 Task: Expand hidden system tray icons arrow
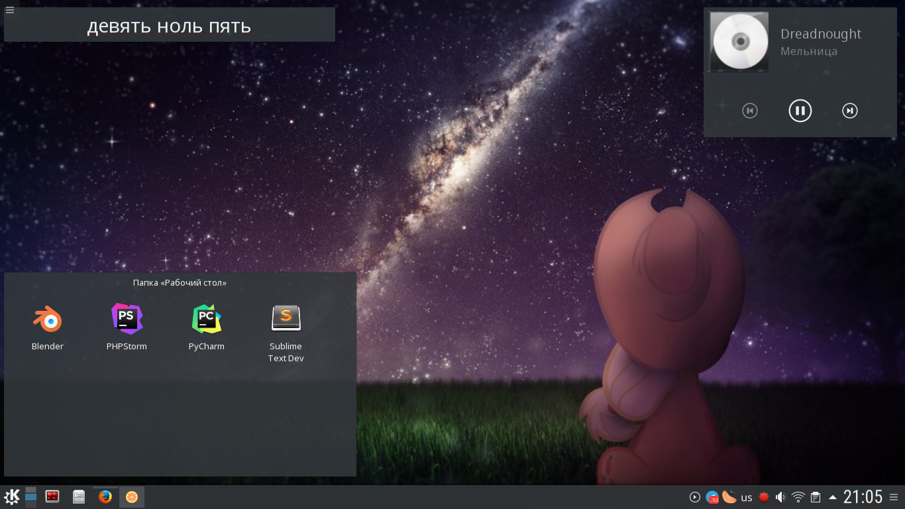833,497
